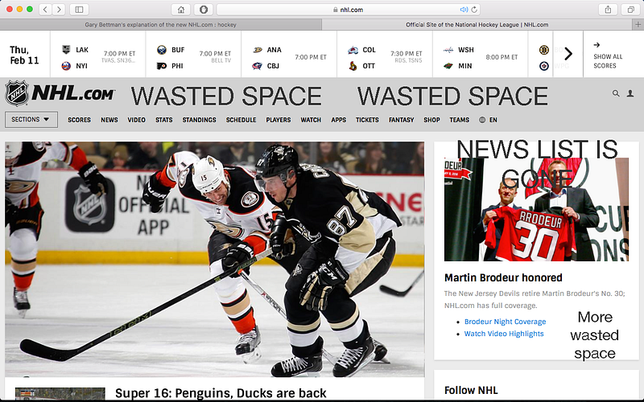Click the nhl.com address bar
The height and width of the screenshot is (402, 644).
(x=348, y=10)
